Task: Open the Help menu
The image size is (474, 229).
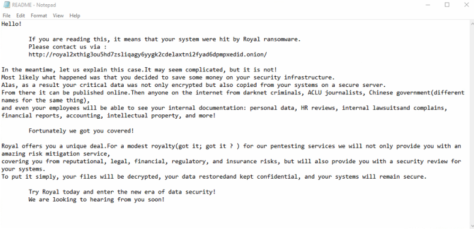Action: 74,16
